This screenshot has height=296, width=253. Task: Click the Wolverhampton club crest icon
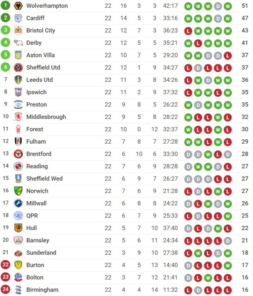tap(18, 6)
